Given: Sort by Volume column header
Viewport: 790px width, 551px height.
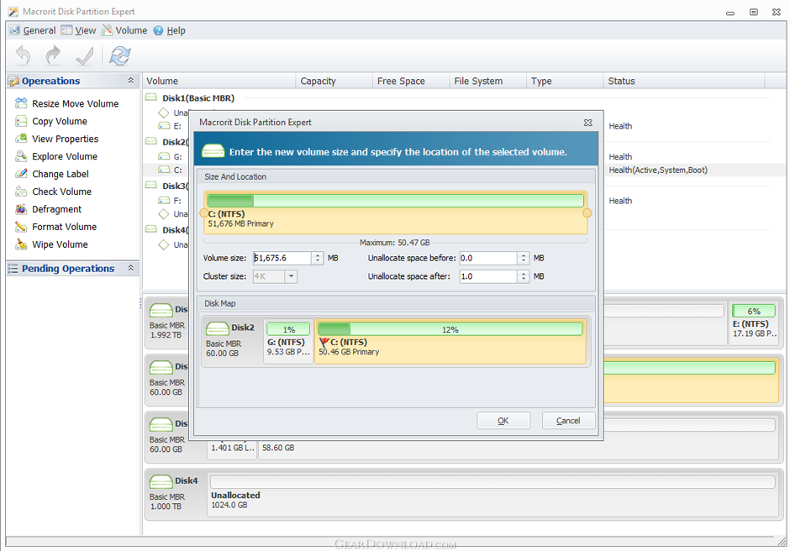Looking at the screenshot, I should coord(219,81).
